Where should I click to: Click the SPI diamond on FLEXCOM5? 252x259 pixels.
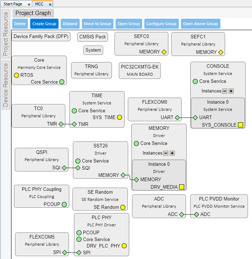pyautogui.click(x=65, y=253)
